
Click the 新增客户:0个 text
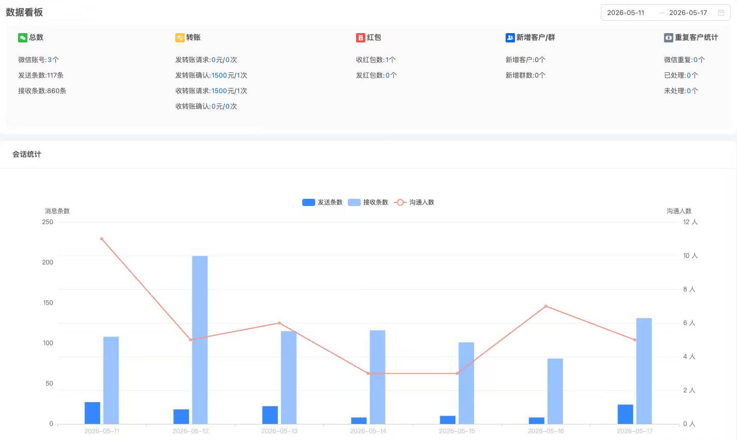pos(525,60)
